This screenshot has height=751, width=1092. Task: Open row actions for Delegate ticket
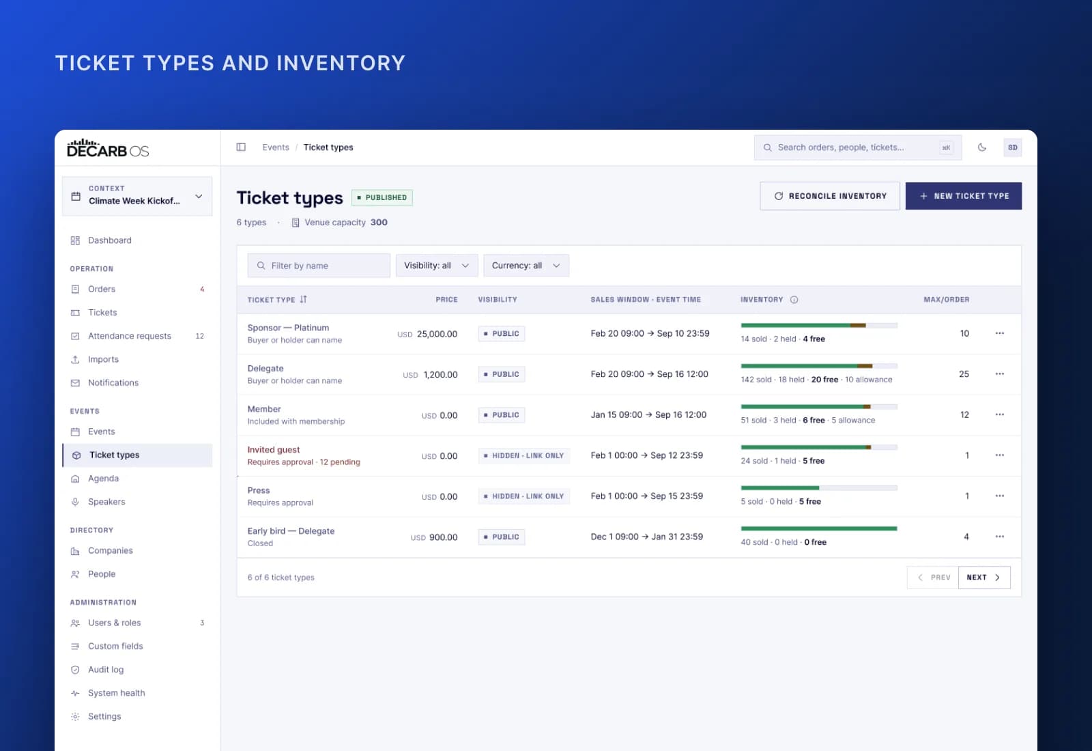[1000, 374]
